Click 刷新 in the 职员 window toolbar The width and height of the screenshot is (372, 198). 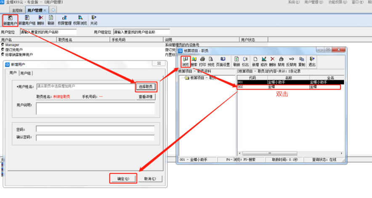point(236,62)
